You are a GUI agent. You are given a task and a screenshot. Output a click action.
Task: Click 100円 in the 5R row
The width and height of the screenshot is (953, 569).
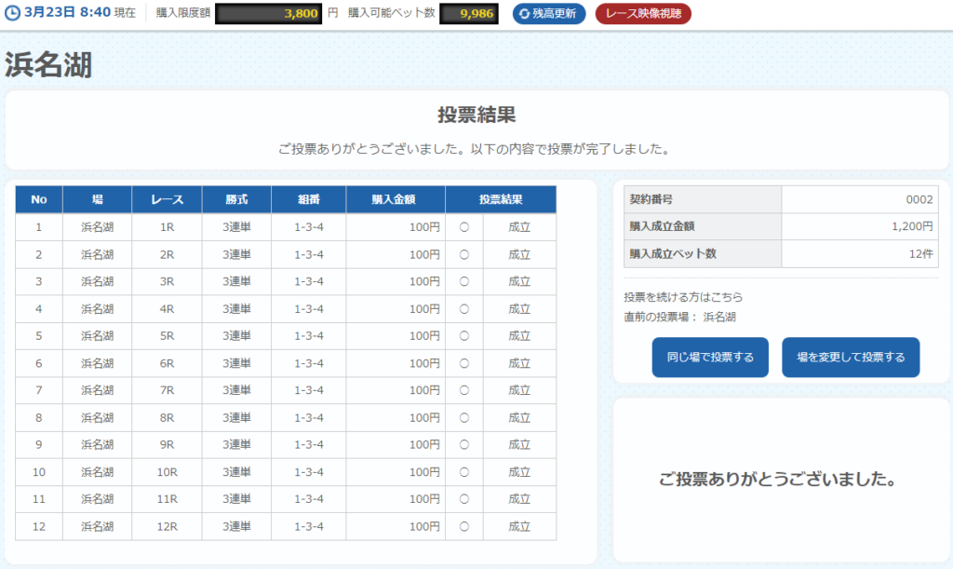[x=424, y=335]
